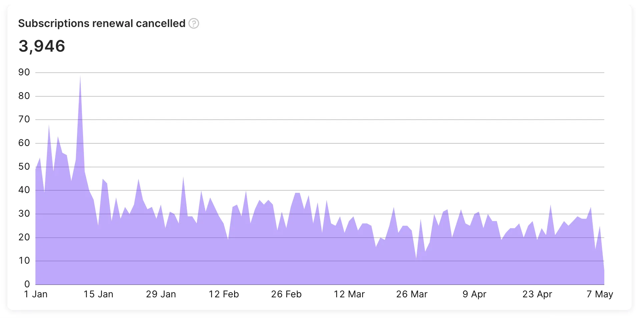Select the '23 Apr' x-axis label
641x318 pixels.
coord(537,294)
